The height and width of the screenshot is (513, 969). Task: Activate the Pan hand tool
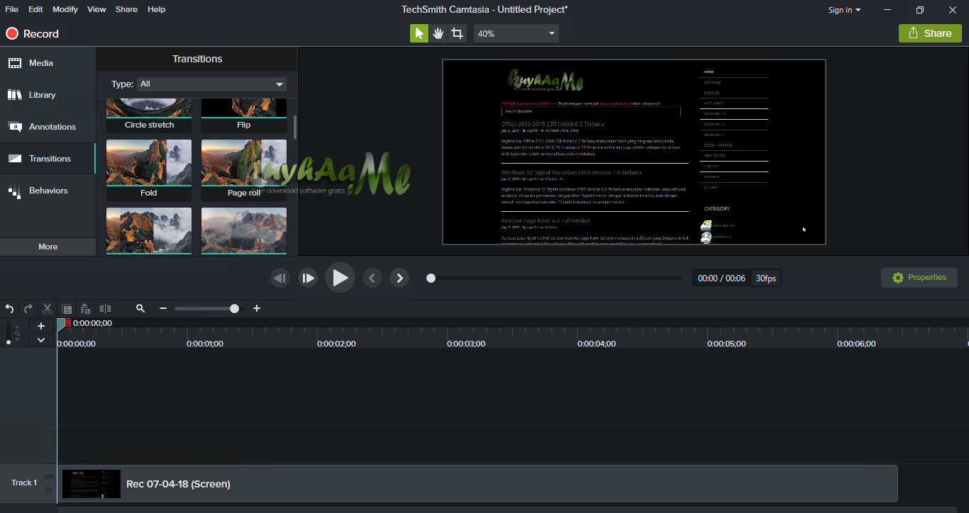438,33
